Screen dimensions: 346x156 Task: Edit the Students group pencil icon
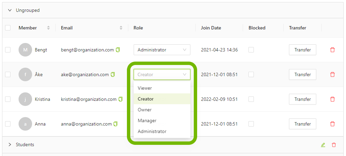[x=323, y=145]
